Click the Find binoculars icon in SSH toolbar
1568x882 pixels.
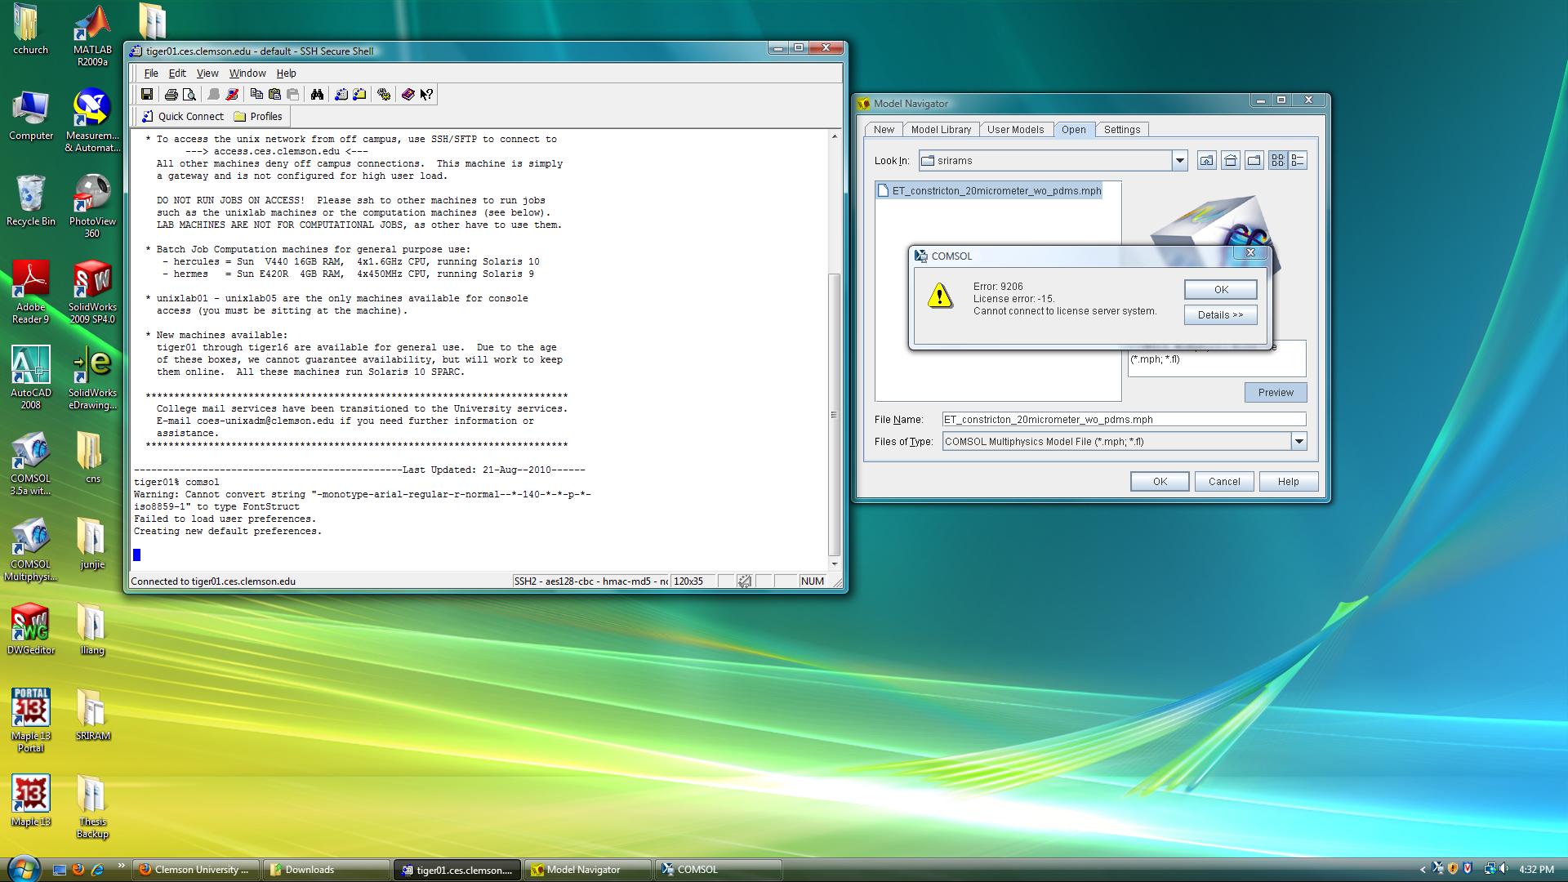coord(317,95)
